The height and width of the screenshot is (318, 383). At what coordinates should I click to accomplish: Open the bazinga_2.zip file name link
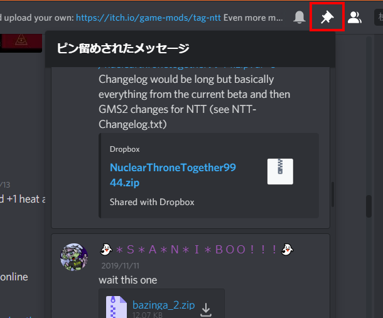(x=163, y=305)
